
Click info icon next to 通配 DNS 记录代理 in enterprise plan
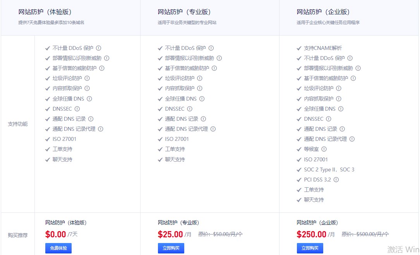tap(352, 139)
